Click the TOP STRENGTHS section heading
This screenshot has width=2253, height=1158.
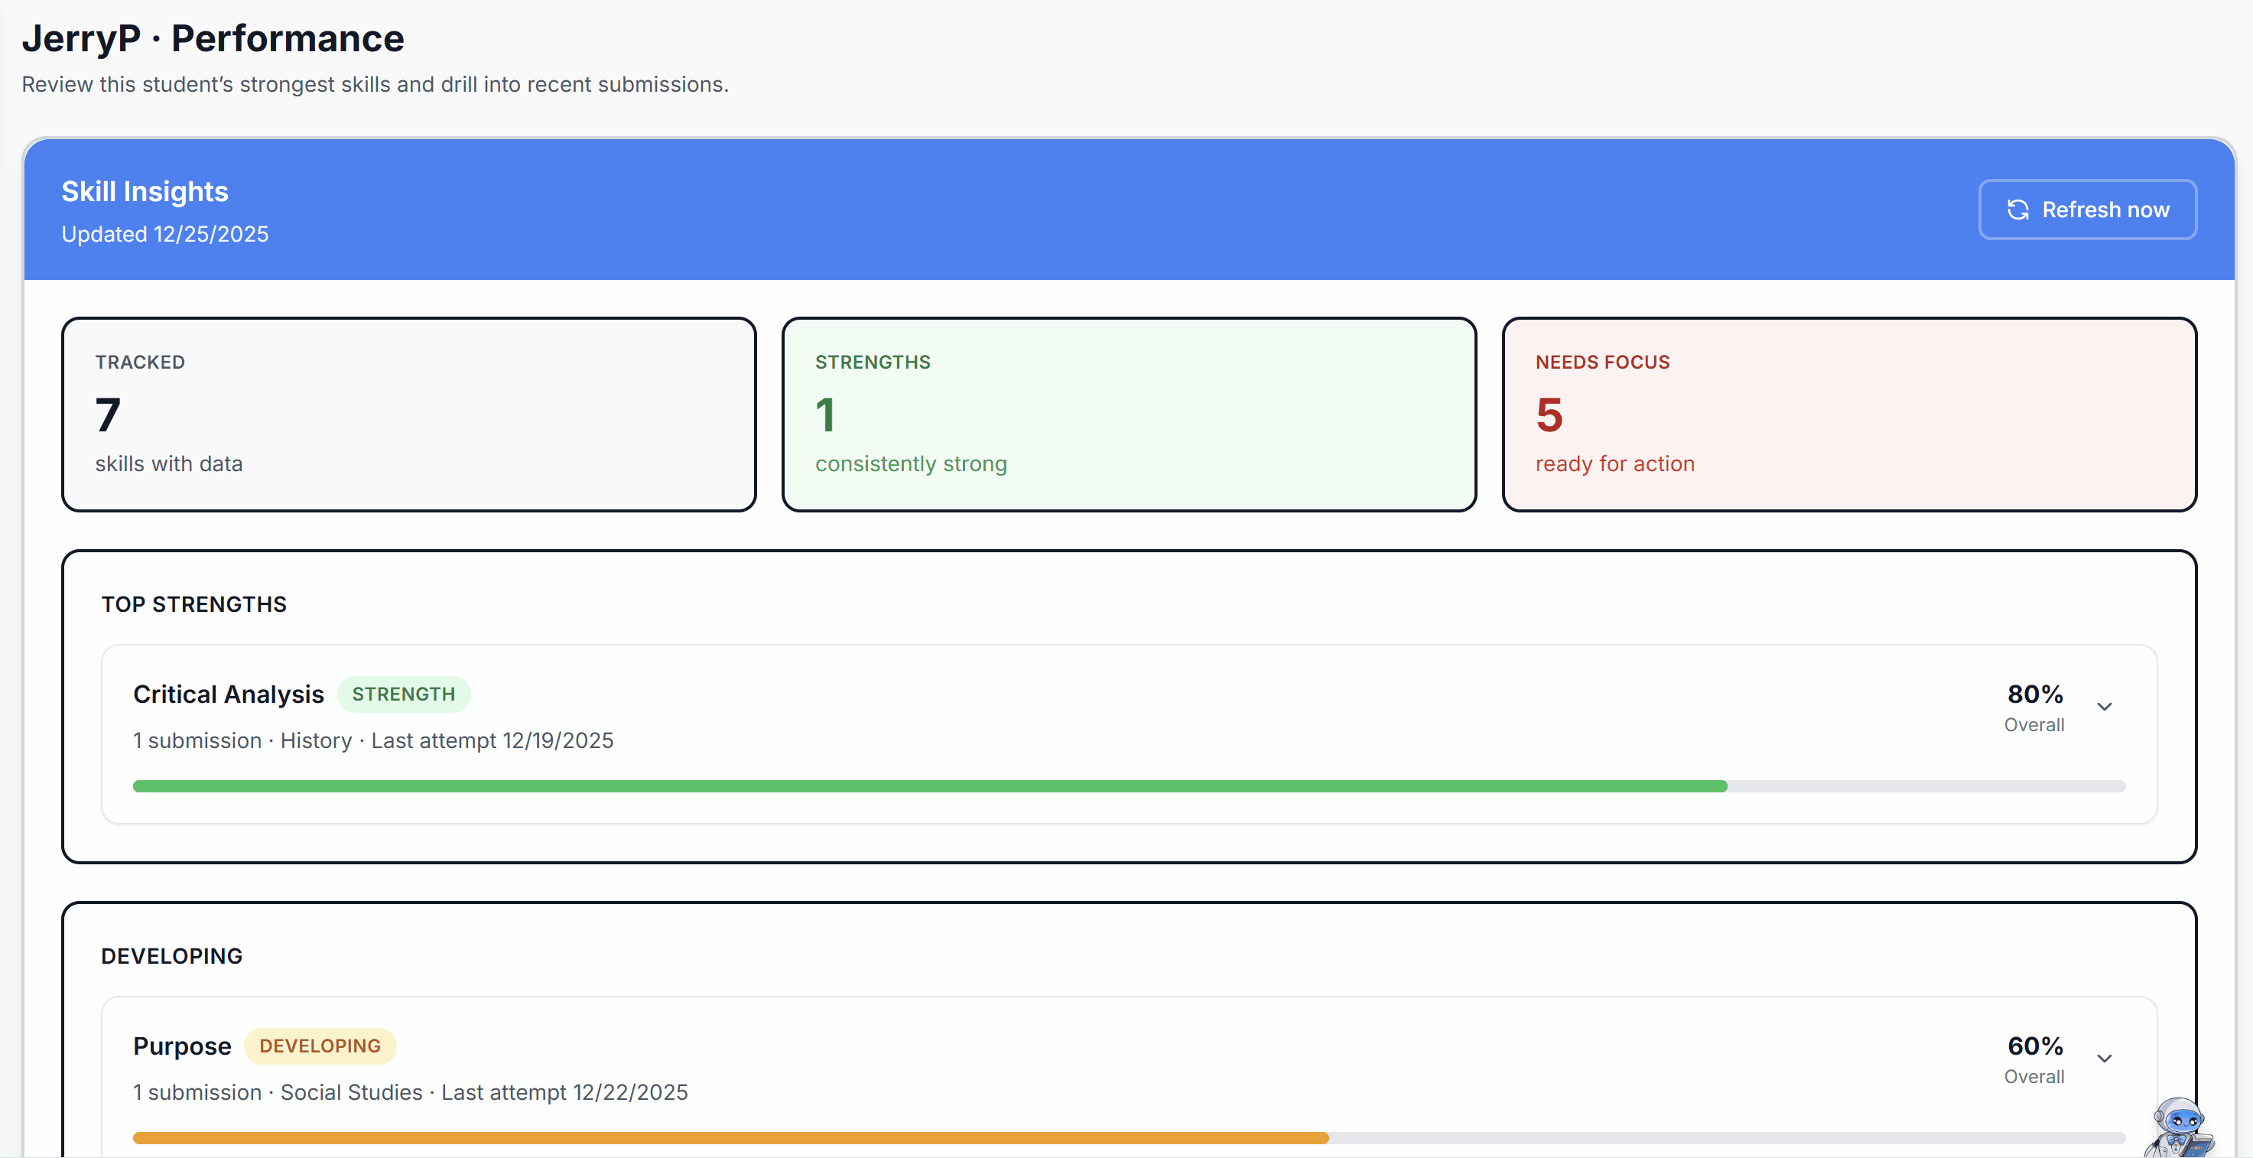(x=194, y=604)
